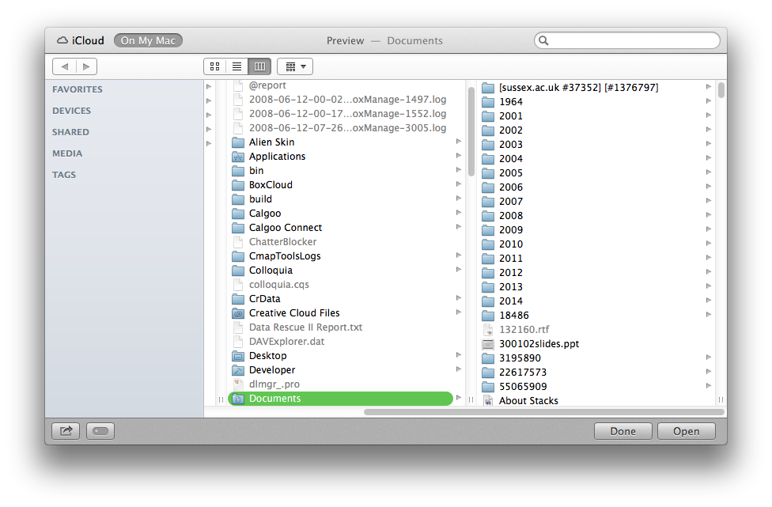The image size is (772, 507).
Task: Click the Documents folder icon
Action: tap(238, 399)
